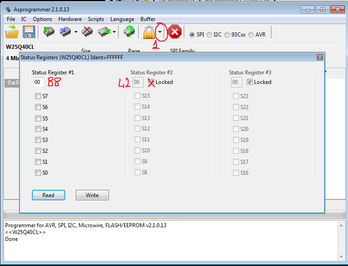Toggle Locked checkbox for Status Register #3
This screenshot has height=266, width=348.
tap(249, 82)
